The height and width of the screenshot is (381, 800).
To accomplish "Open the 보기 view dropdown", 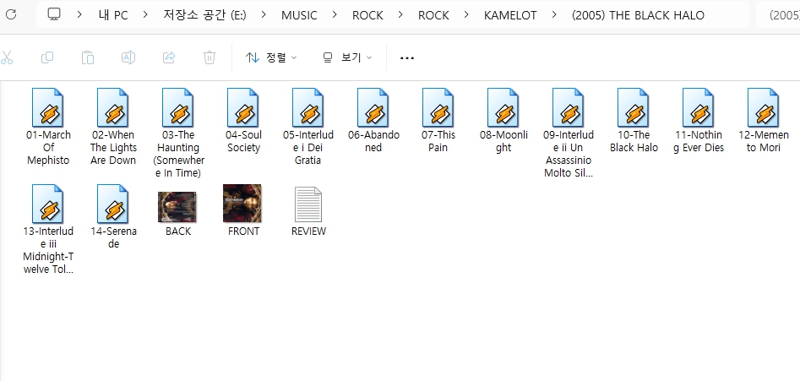I will tap(347, 57).
